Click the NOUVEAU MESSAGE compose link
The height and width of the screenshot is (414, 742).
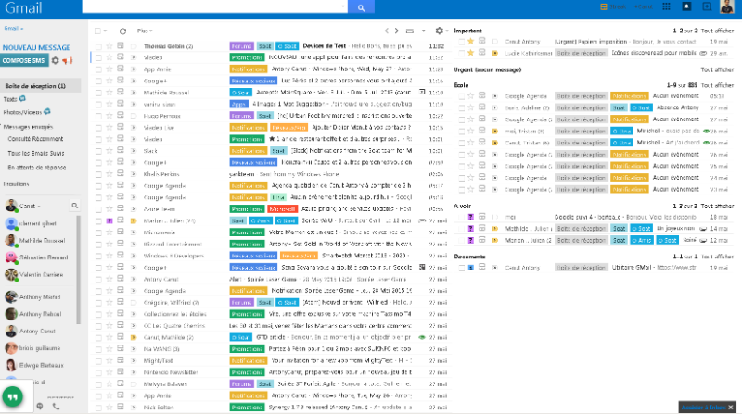[36, 48]
